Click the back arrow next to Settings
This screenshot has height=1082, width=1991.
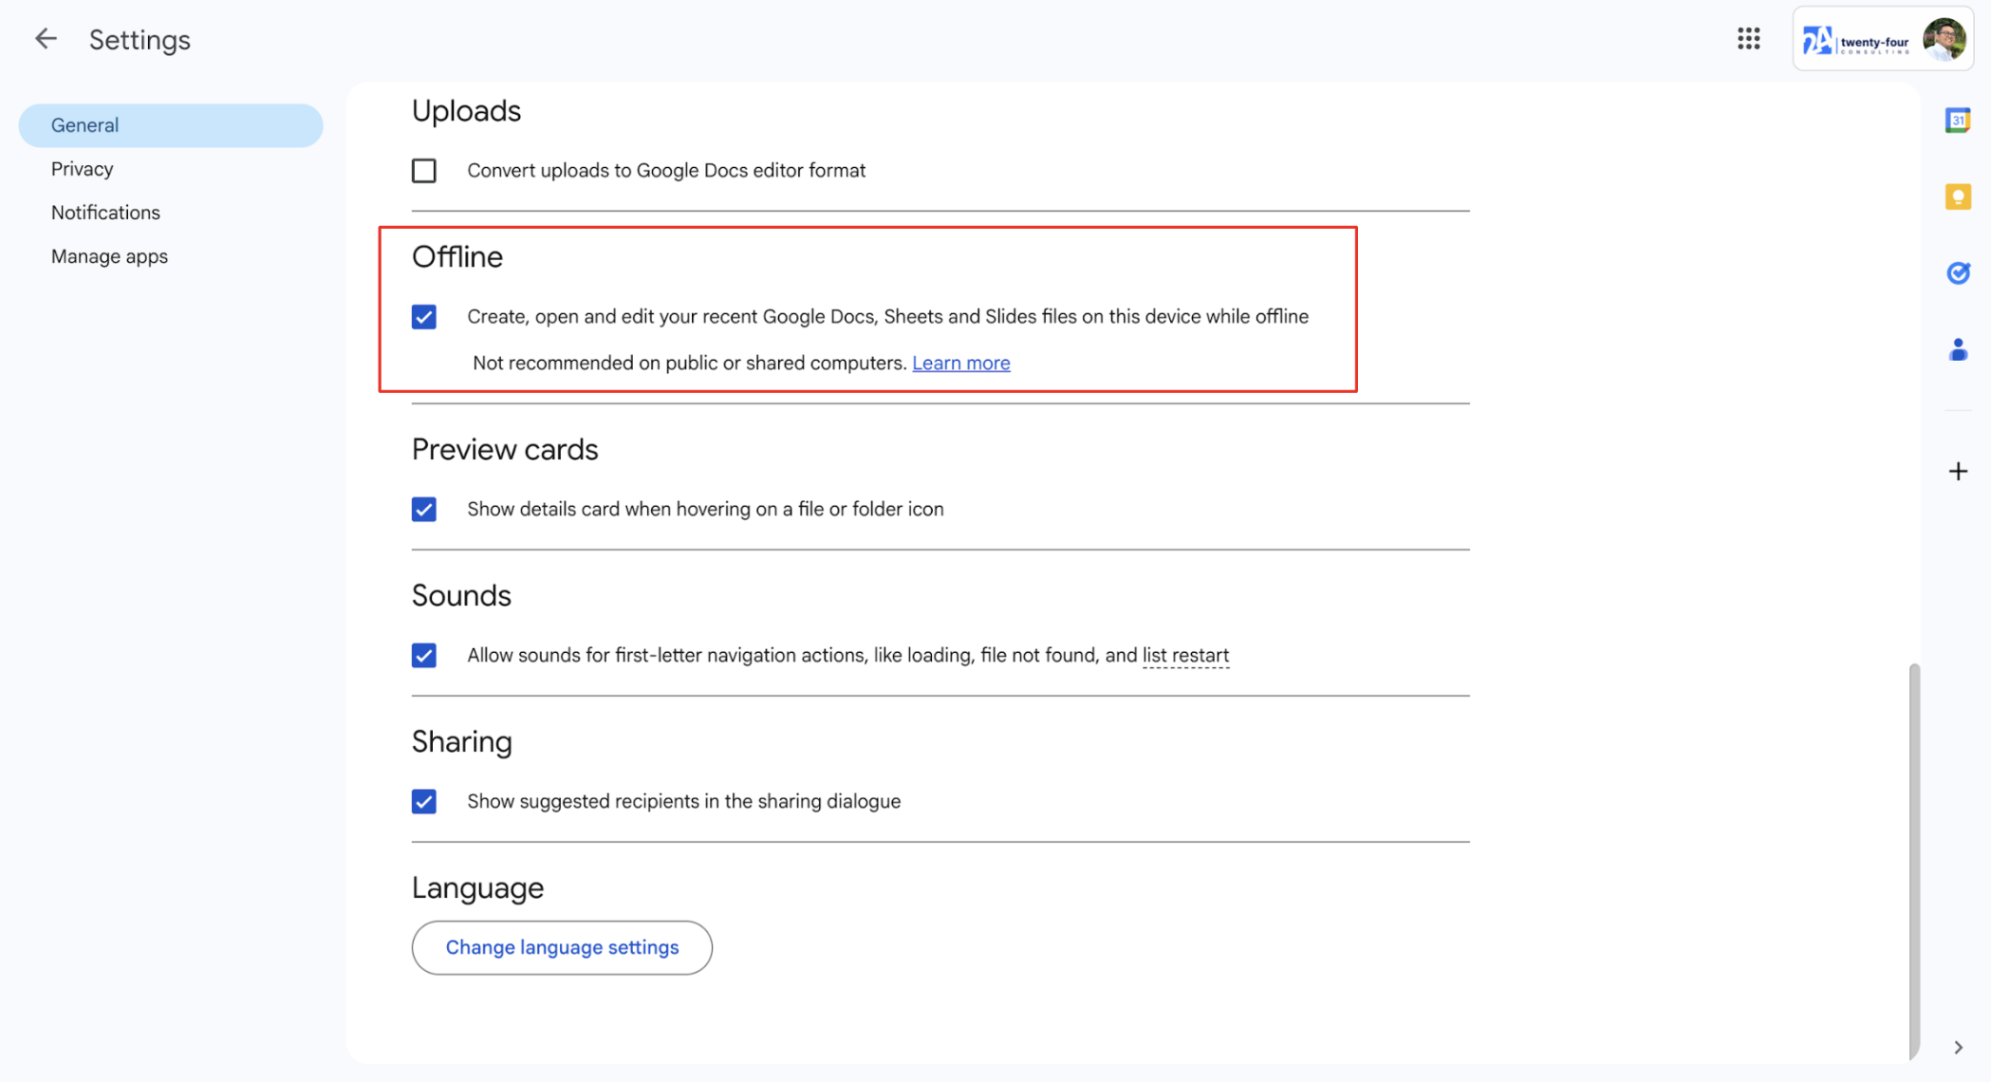pos(46,39)
